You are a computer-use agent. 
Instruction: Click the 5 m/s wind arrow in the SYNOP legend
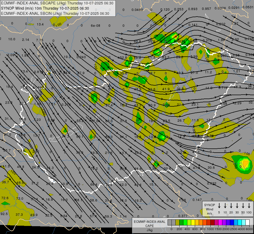219,205
